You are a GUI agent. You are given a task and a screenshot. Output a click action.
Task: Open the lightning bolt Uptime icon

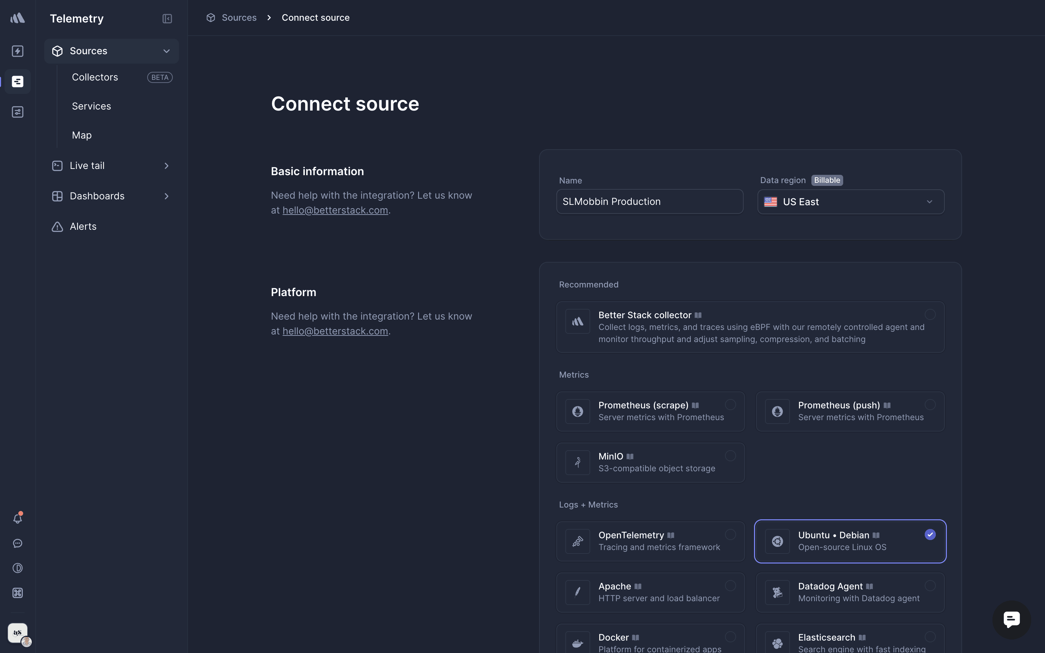click(x=18, y=51)
